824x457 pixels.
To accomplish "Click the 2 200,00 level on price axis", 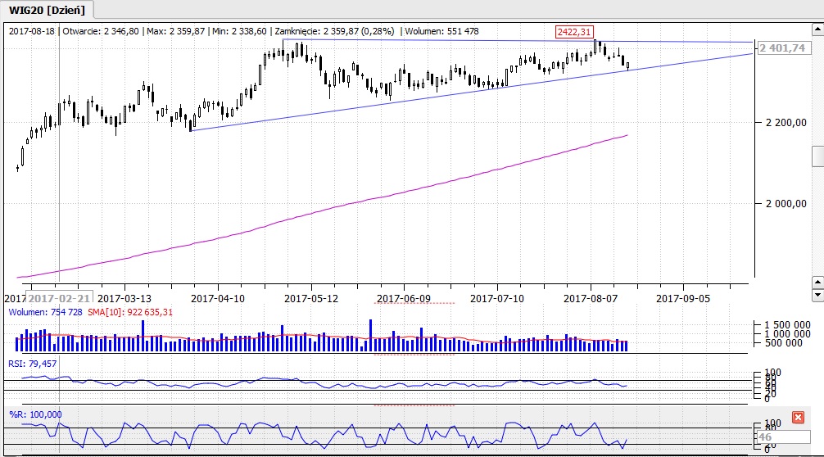I will pos(785,123).
